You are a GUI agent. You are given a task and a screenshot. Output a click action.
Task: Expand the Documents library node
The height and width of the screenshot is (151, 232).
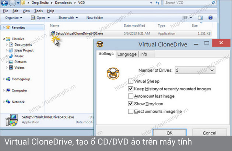click(x=7, y=44)
